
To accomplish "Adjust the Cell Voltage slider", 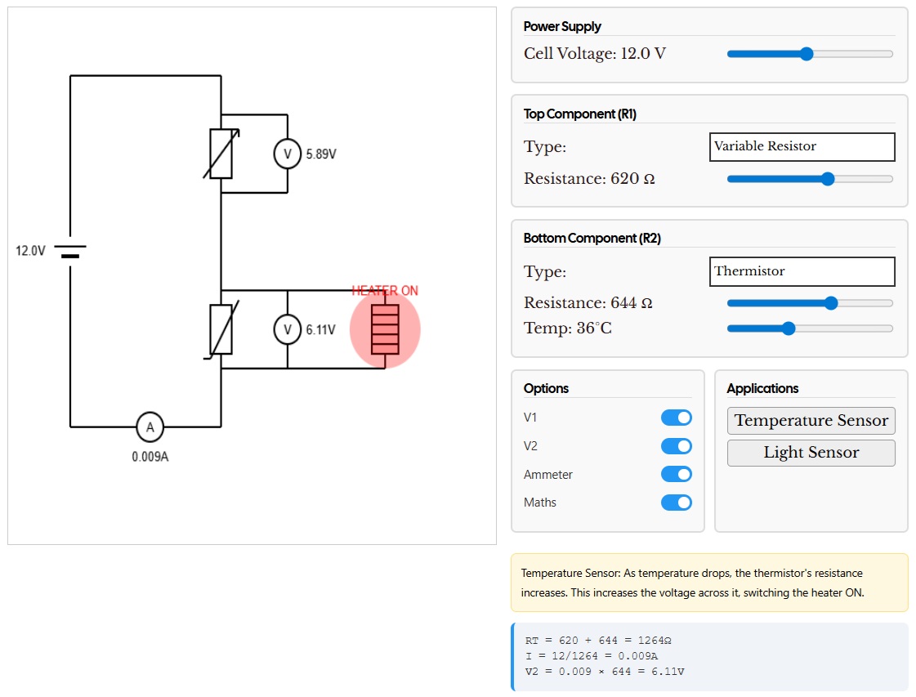I will tap(810, 54).
